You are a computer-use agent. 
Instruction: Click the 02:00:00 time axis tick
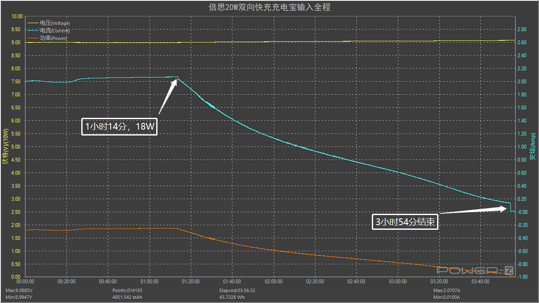[x=274, y=282]
